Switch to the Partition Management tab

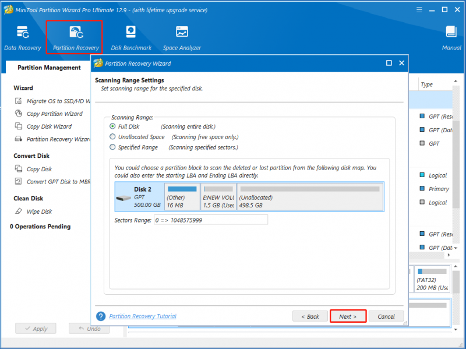point(49,68)
